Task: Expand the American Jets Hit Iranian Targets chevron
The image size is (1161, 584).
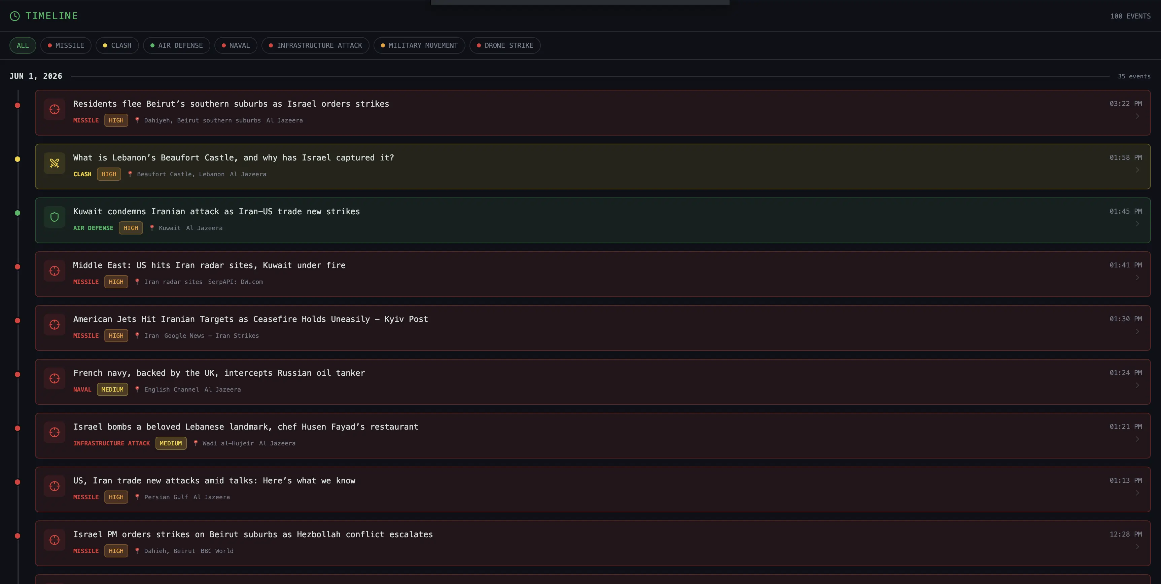Action: [1137, 332]
